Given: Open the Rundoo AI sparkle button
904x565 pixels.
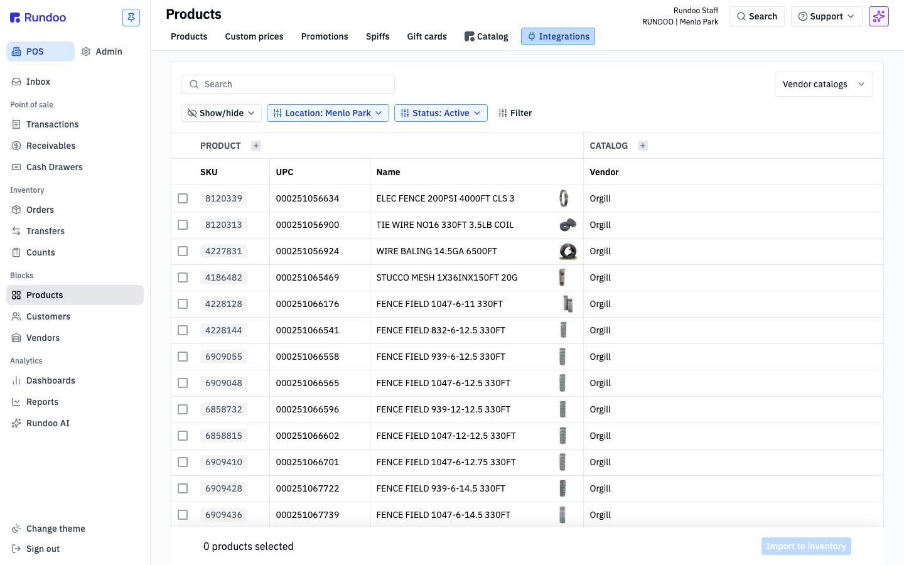Looking at the screenshot, I should (879, 16).
